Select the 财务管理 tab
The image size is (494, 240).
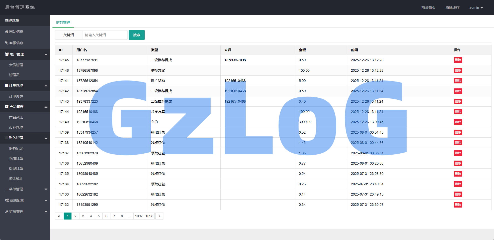[x=63, y=22]
